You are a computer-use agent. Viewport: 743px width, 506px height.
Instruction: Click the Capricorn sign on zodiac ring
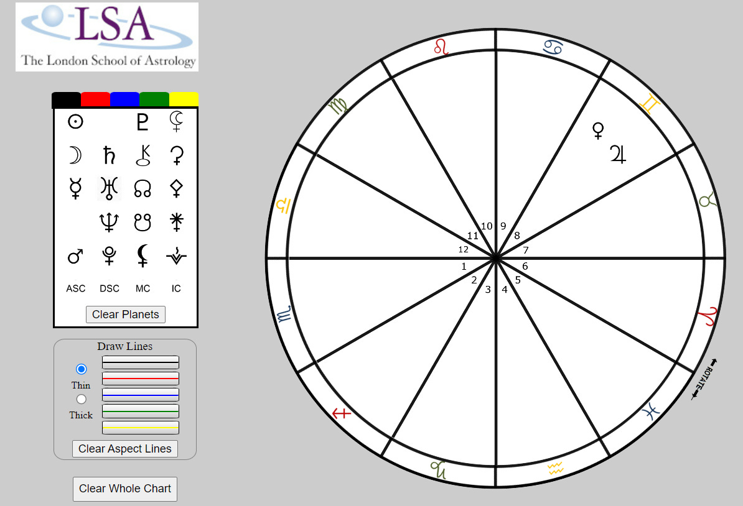tap(439, 469)
